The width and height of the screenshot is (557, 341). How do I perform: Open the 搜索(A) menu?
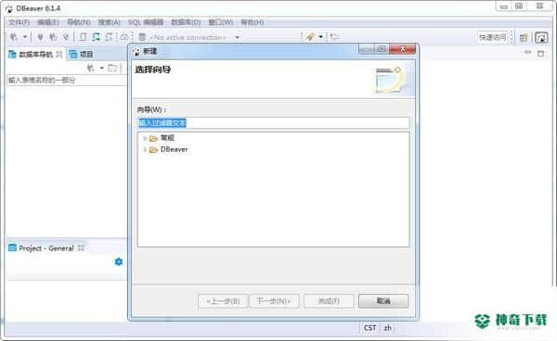point(109,22)
